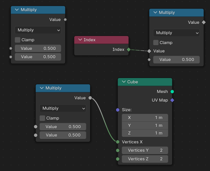Click the Vertices X label on Cube
This screenshot has width=210, height=171.
coord(132,142)
